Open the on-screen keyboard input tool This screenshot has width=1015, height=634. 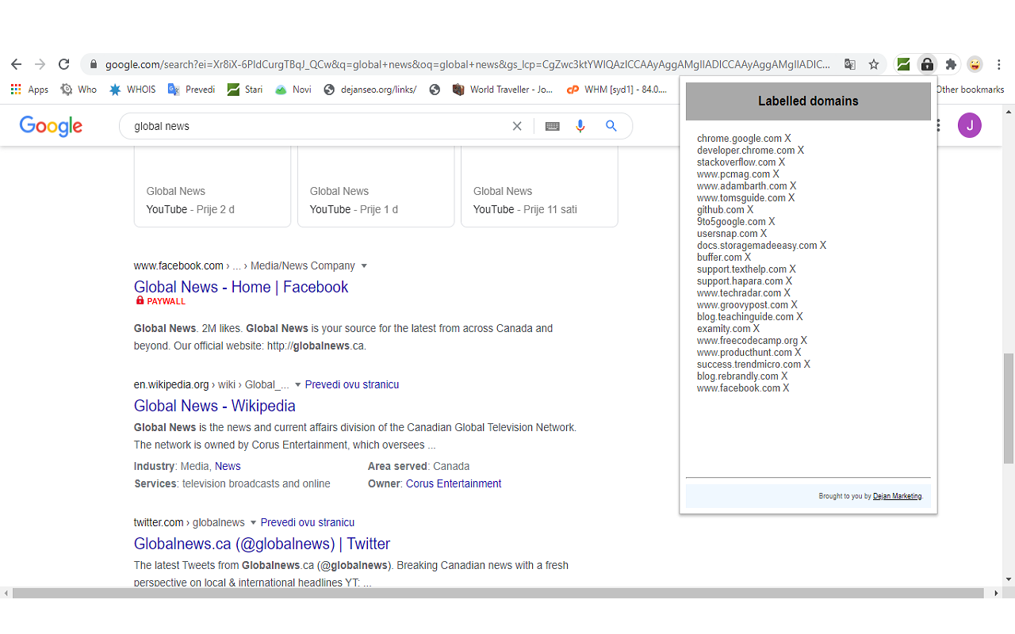553,126
